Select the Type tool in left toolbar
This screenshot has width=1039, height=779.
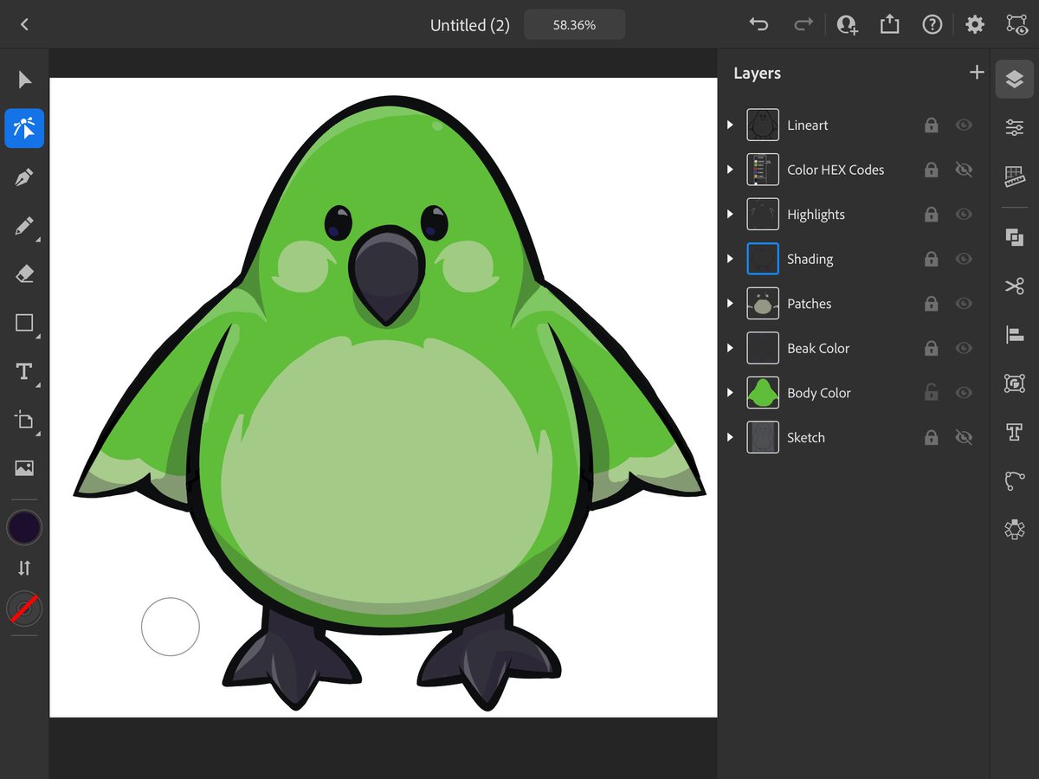[24, 372]
